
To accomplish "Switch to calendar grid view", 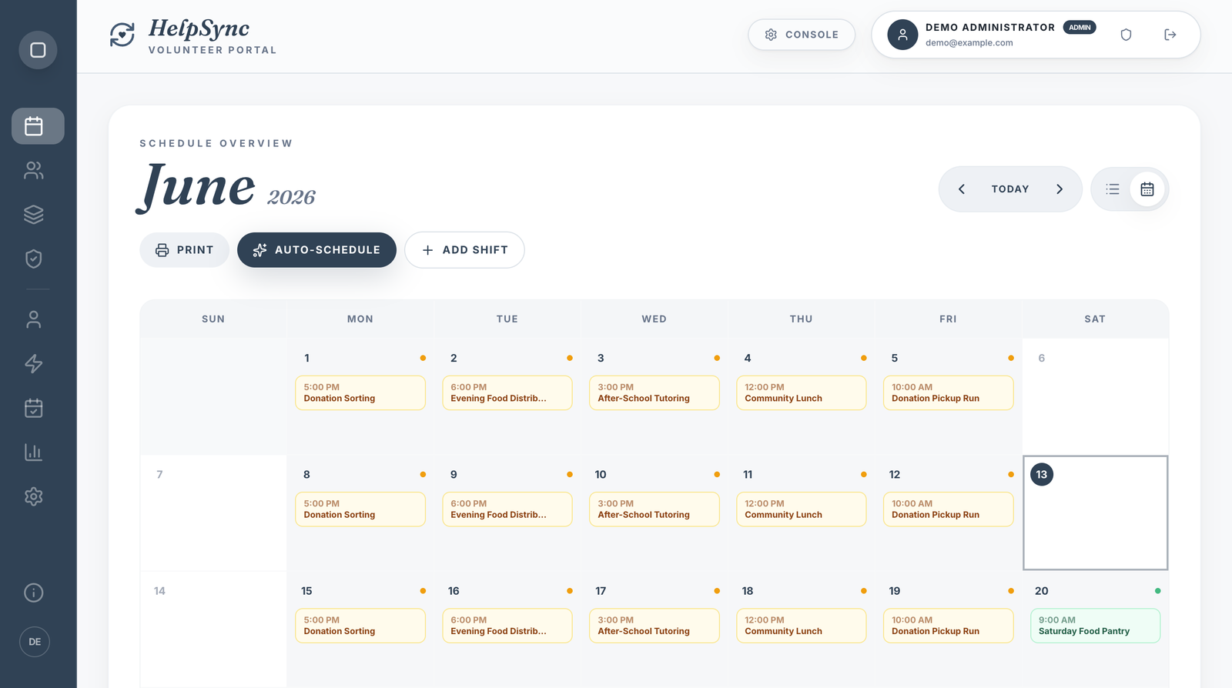I will 1147,189.
